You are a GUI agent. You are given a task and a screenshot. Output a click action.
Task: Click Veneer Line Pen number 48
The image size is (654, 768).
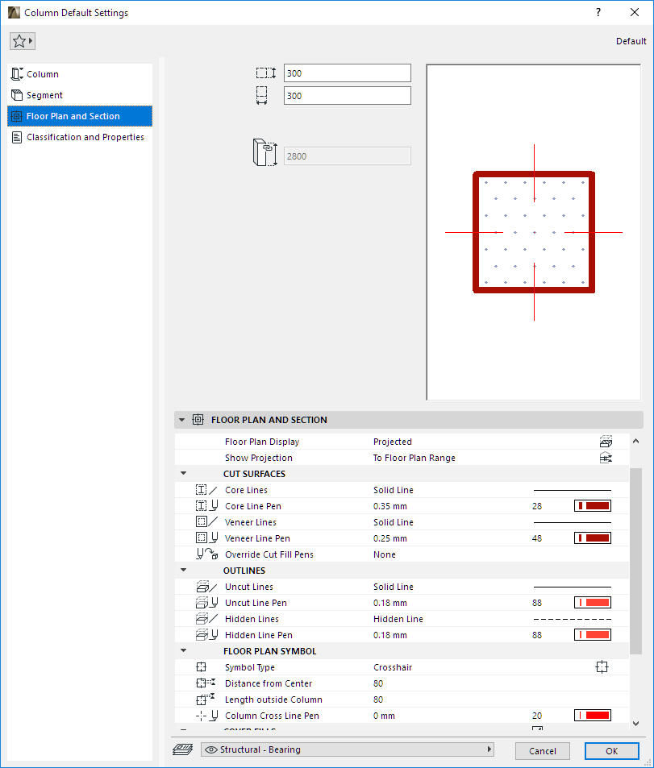[x=537, y=538]
